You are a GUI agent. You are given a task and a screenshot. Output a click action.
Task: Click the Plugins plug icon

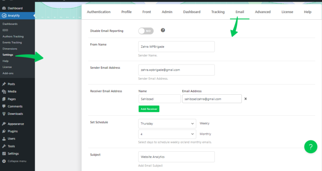coord(4,131)
